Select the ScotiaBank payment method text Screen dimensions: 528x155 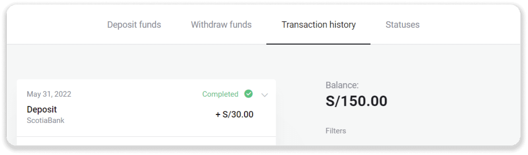pyautogui.click(x=46, y=121)
